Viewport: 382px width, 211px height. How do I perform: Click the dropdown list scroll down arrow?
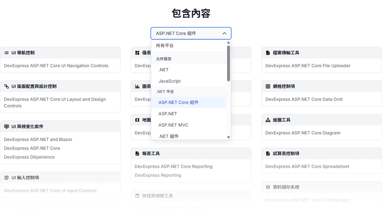pos(228,137)
